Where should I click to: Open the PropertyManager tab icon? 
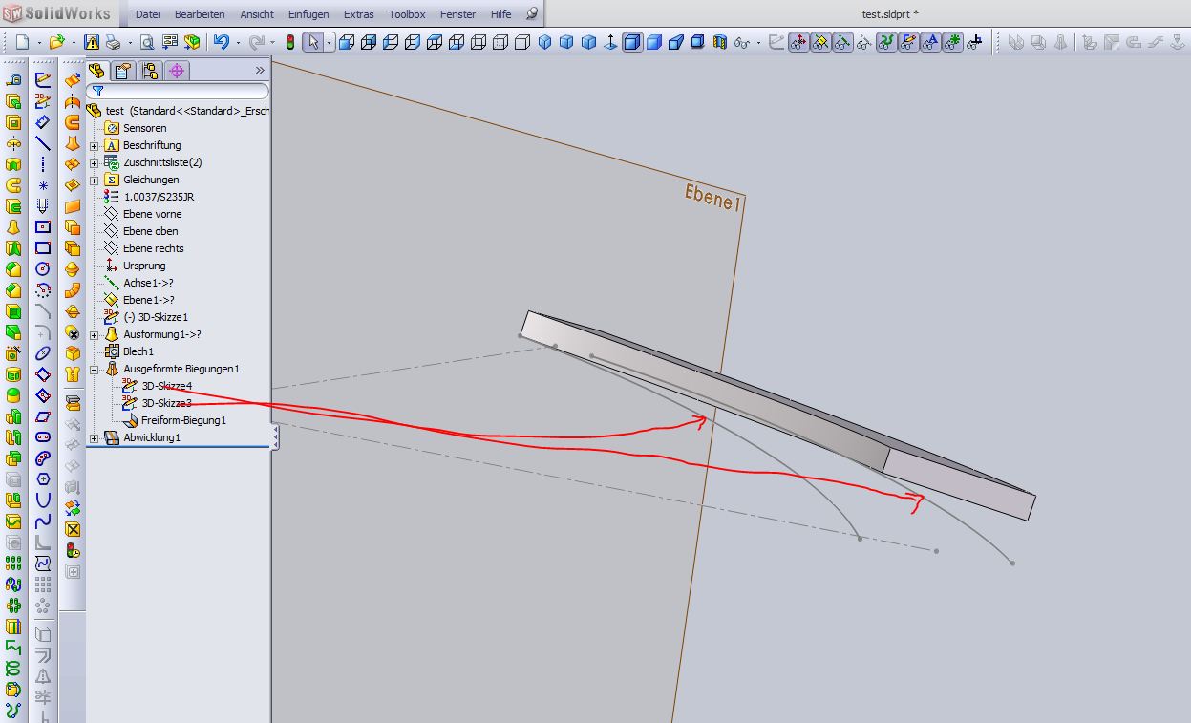click(122, 71)
